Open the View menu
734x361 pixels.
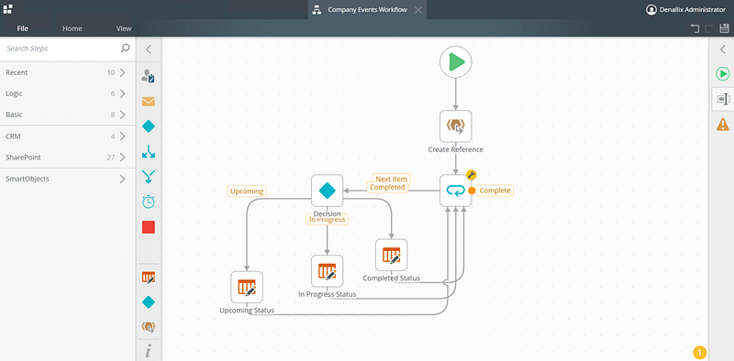click(x=124, y=28)
